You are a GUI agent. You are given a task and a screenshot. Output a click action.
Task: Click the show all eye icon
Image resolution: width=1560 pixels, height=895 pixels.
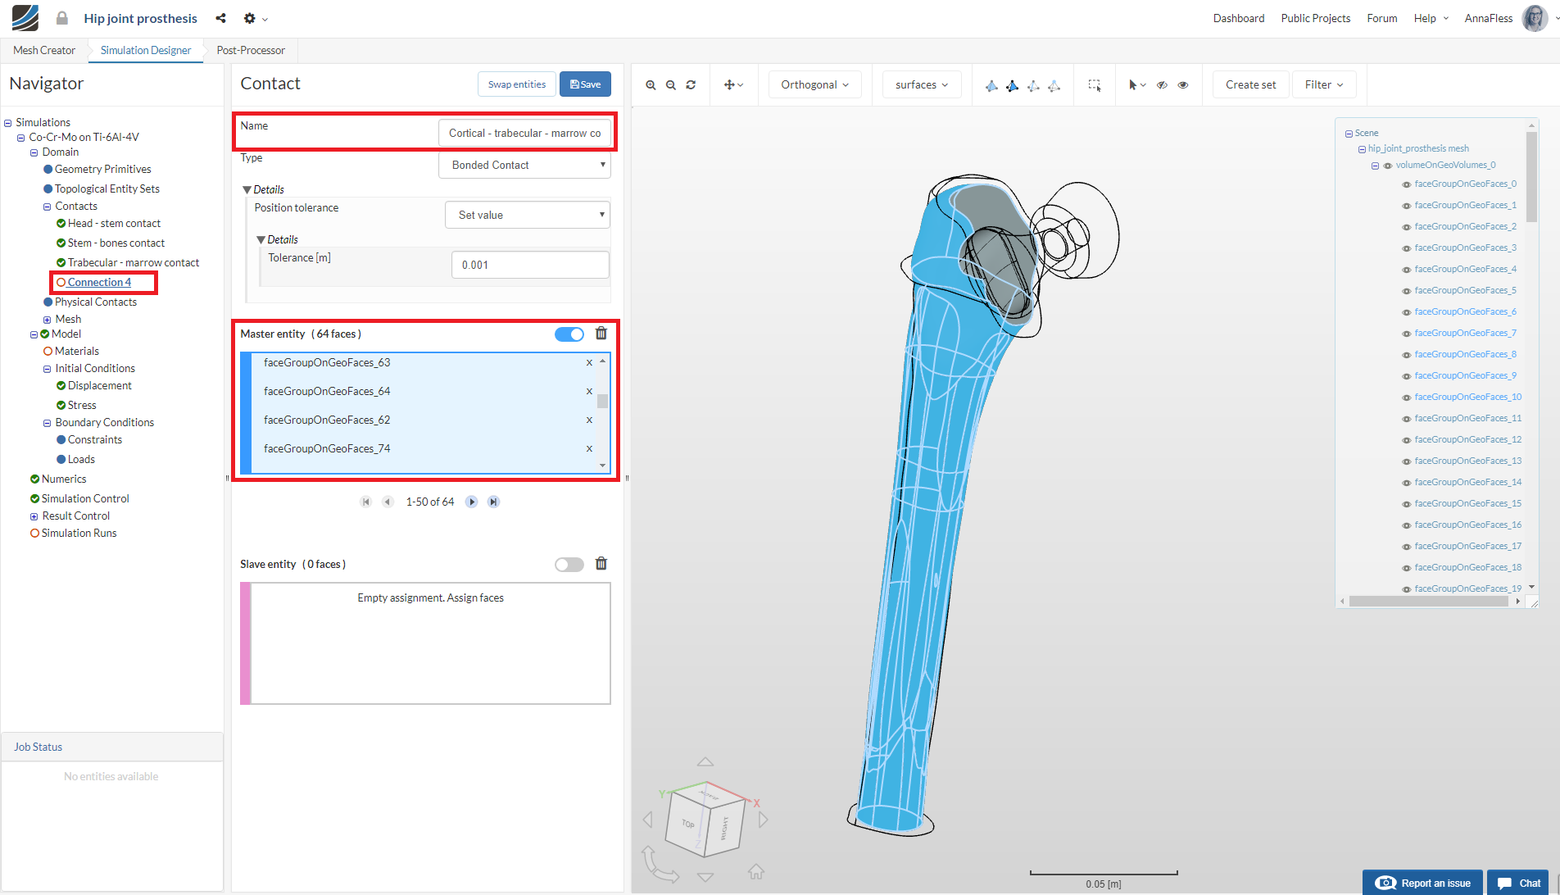point(1183,84)
